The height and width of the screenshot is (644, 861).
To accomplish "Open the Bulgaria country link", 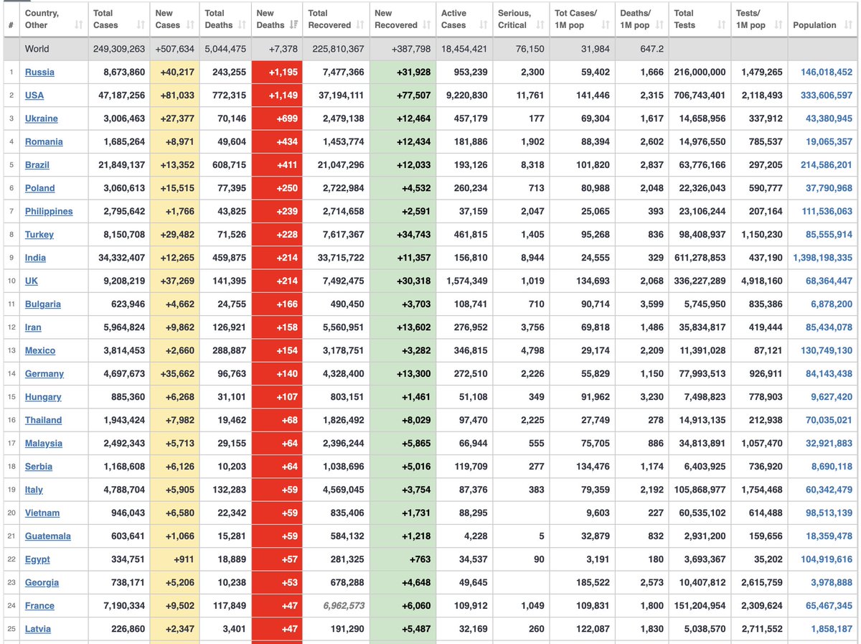I will (43, 304).
